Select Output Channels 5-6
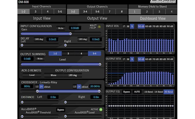The width and height of the screenshot is (195, 119). pos(97,12)
